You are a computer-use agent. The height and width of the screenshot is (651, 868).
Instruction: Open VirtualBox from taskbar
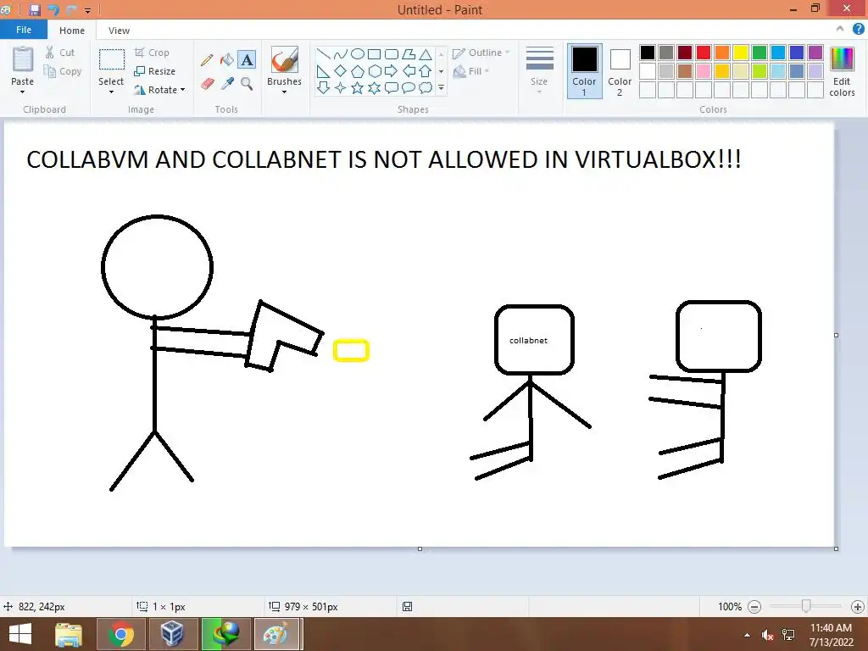click(172, 634)
